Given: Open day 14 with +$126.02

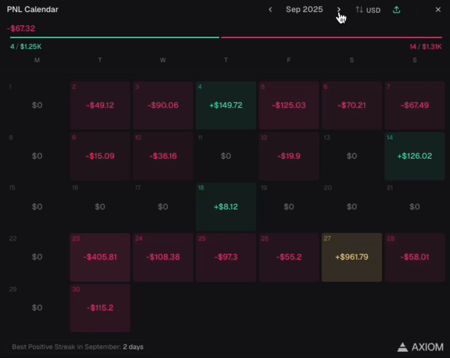Looking at the screenshot, I should click(x=415, y=156).
